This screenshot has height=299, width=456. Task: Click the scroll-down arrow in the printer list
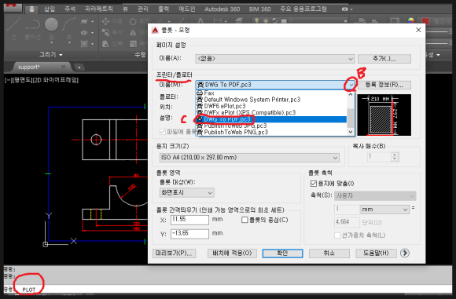(351, 132)
